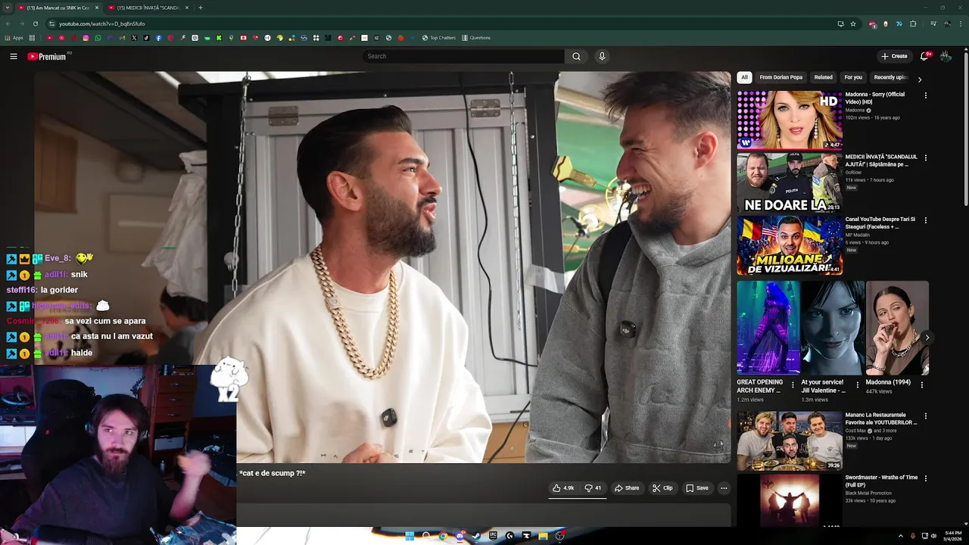The height and width of the screenshot is (545, 969).
Task: Open the Extensions puzzle menu
Action: pos(913,23)
